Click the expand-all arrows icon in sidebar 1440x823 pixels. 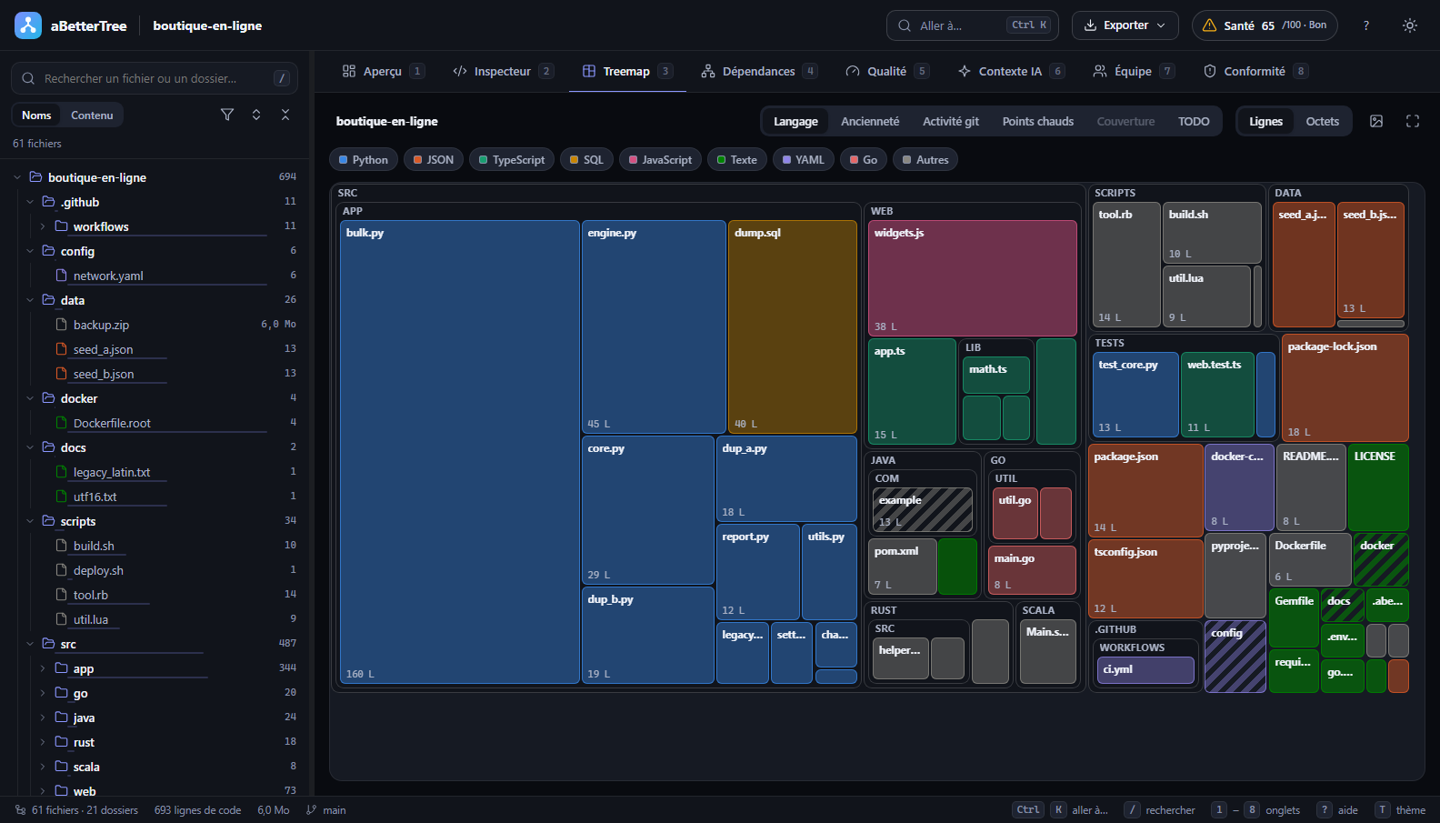click(256, 115)
